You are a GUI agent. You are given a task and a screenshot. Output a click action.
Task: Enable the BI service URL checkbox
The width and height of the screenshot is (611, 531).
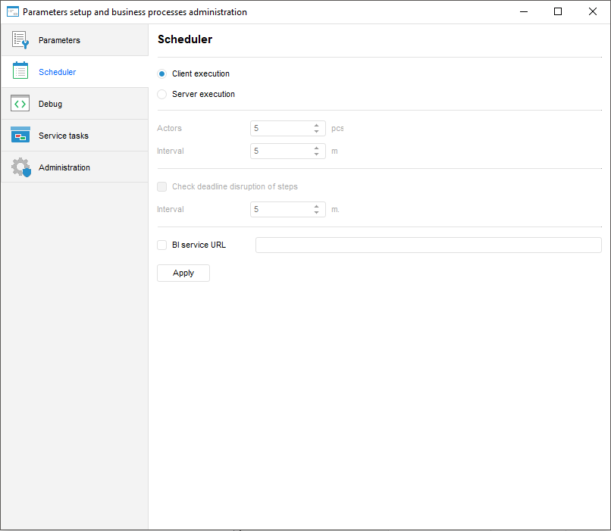(162, 245)
